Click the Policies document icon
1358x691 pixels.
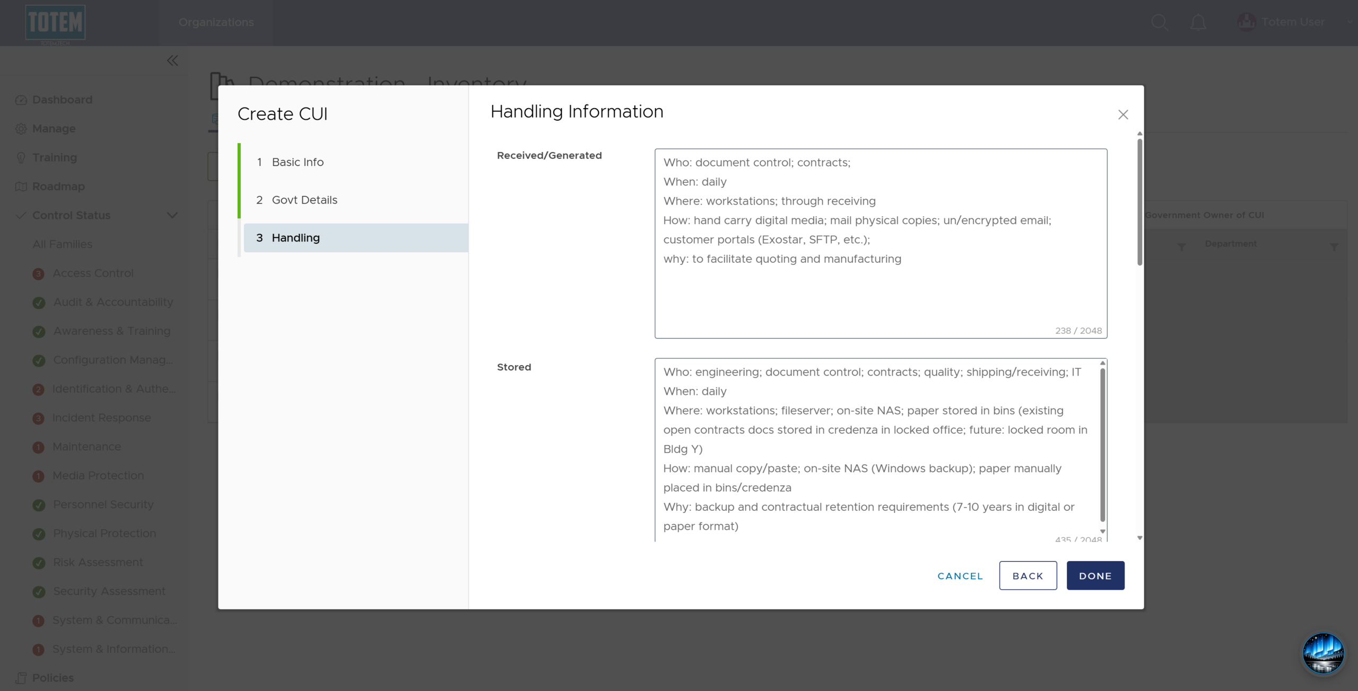(x=21, y=678)
